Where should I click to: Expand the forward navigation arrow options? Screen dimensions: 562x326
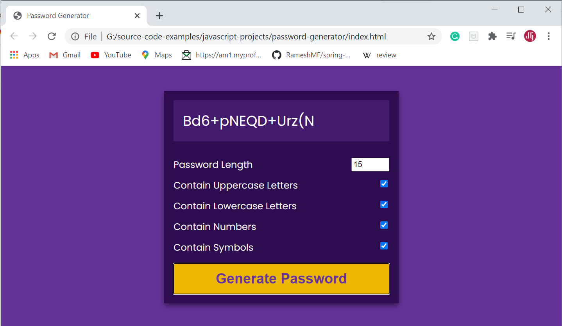33,36
